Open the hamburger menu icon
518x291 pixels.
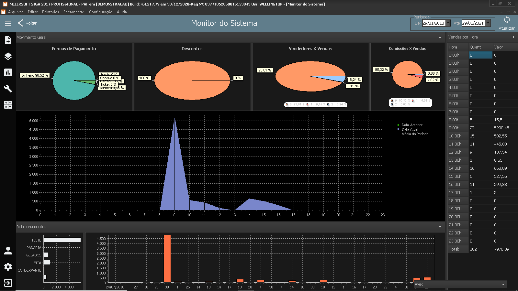tap(8, 24)
